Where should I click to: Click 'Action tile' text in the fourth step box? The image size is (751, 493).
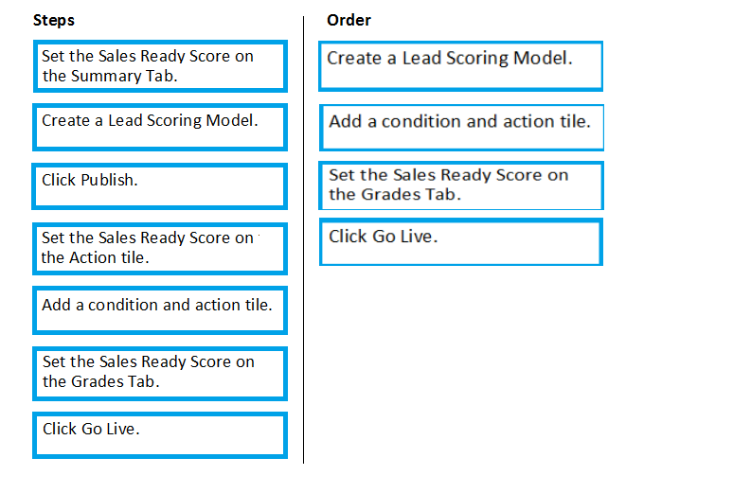(109, 257)
